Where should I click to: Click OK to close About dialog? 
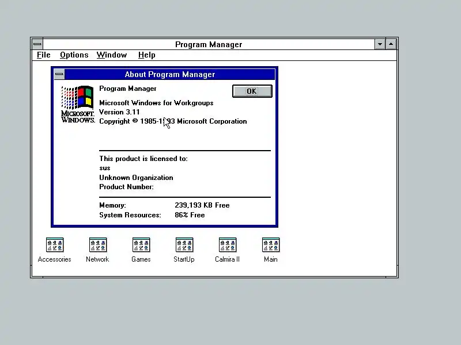[252, 91]
